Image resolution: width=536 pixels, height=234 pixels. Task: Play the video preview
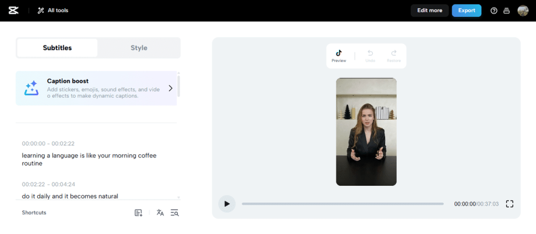click(227, 204)
